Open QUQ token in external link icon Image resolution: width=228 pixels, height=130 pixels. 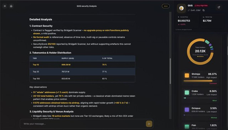point(219,7)
